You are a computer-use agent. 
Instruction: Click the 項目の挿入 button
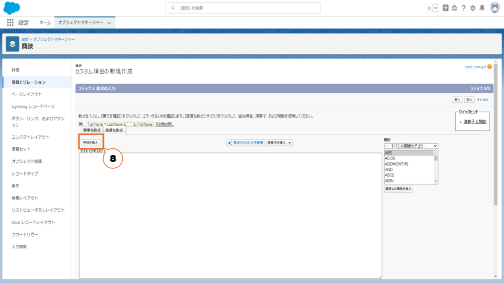point(90,142)
